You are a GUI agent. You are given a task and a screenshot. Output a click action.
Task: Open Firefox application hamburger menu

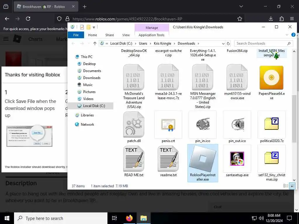(292, 19)
